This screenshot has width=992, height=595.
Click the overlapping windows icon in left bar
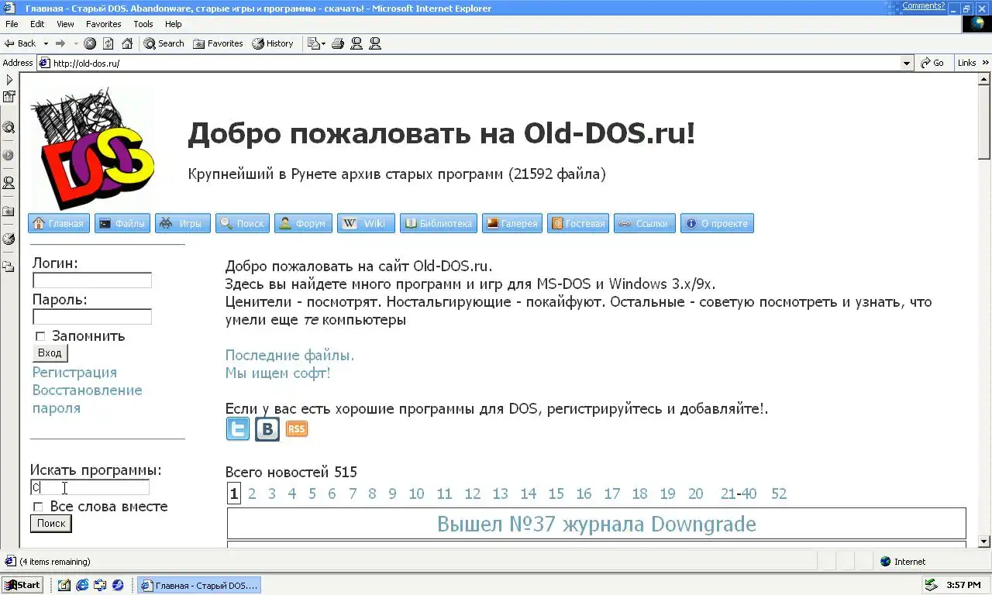click(x=9, y=267)
